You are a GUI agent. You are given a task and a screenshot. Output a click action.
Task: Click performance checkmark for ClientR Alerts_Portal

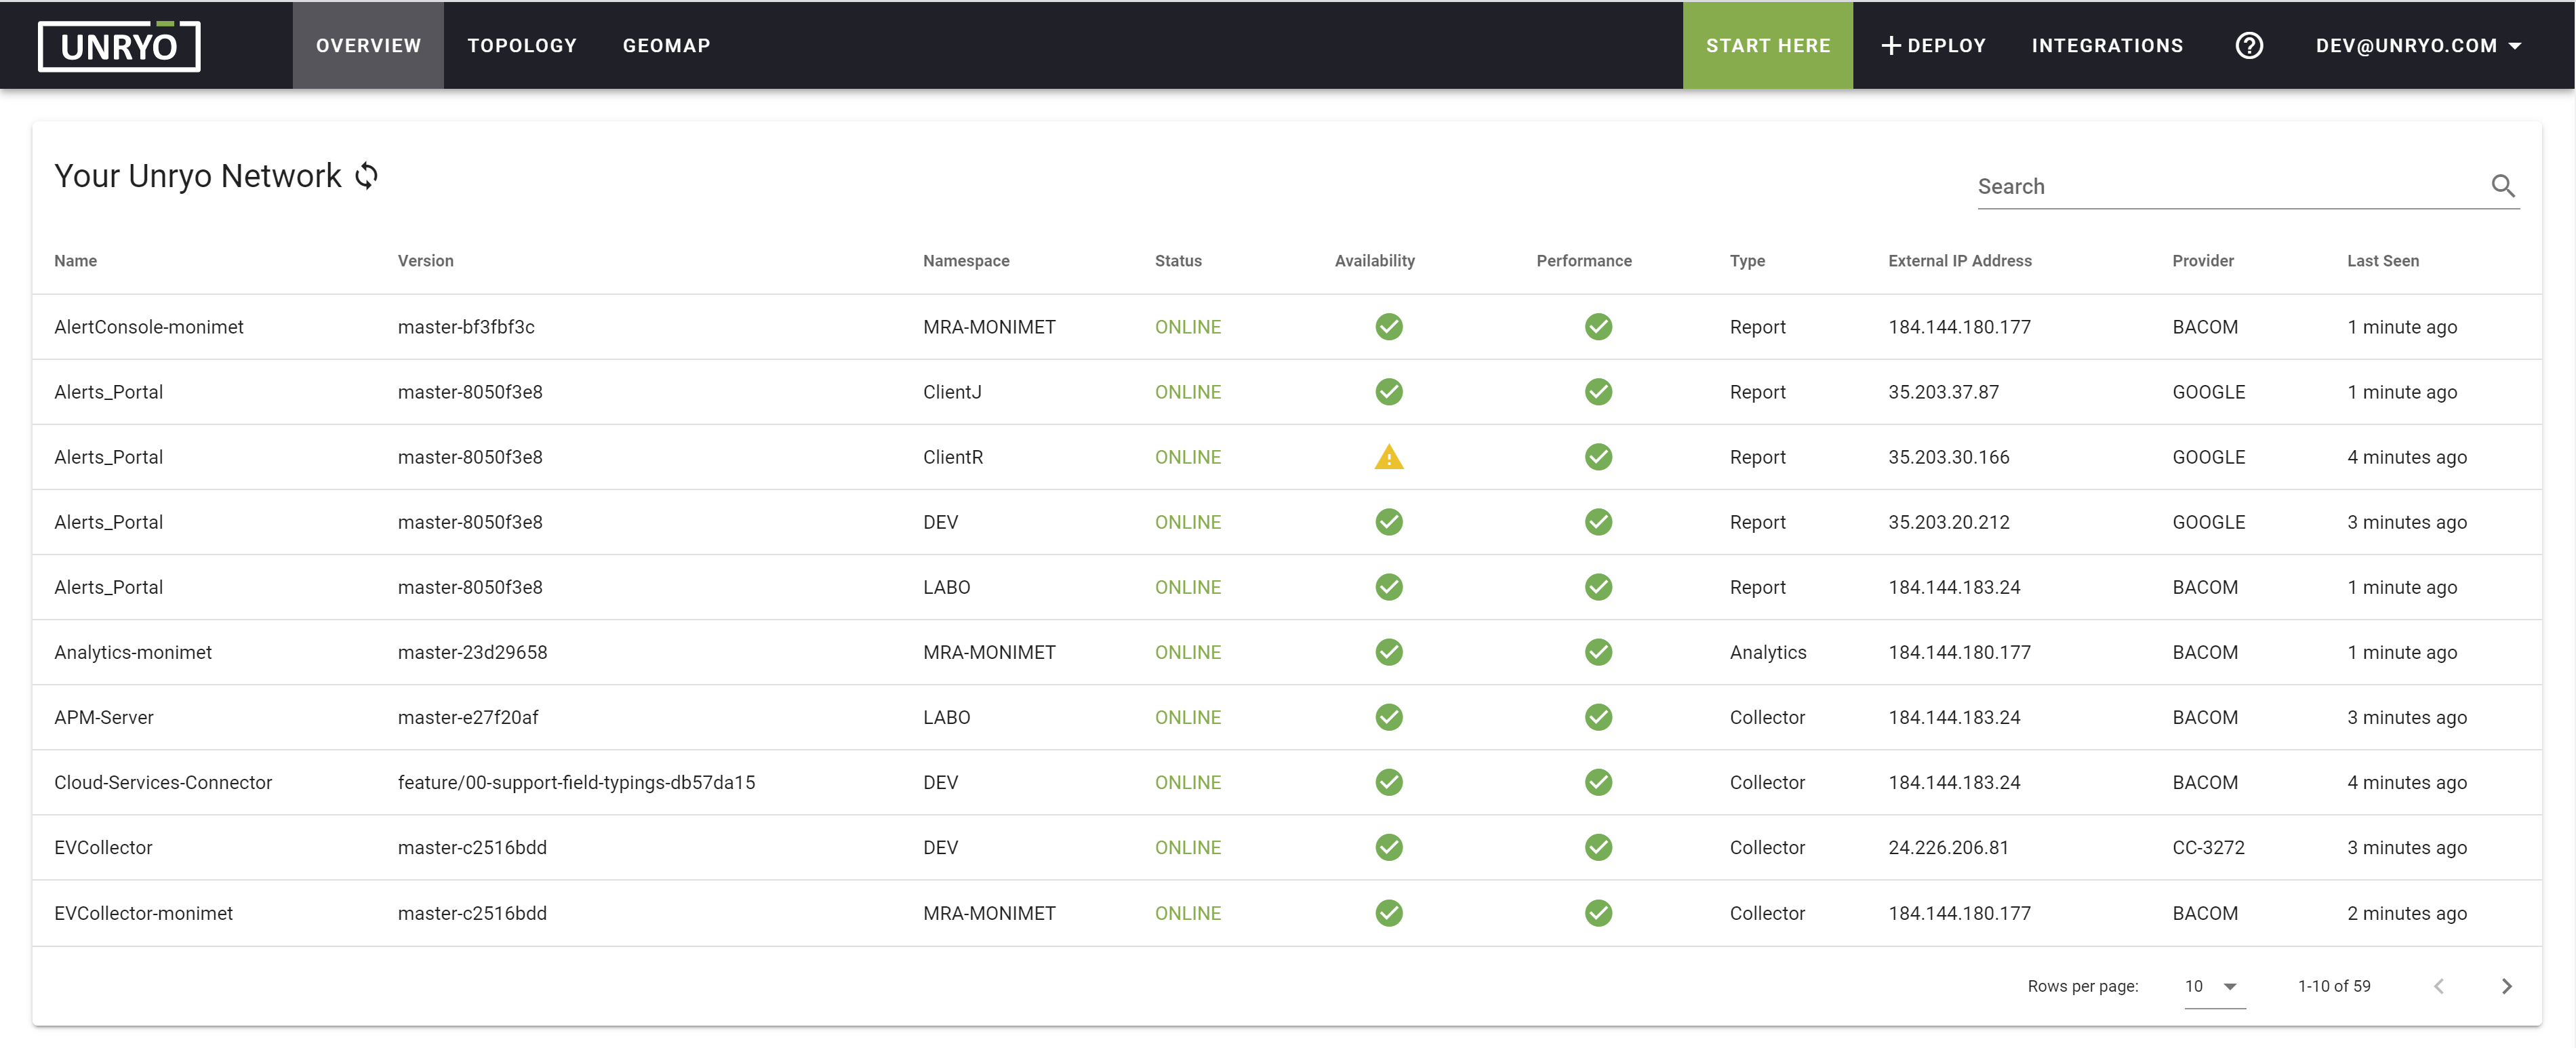point(1598,457)
